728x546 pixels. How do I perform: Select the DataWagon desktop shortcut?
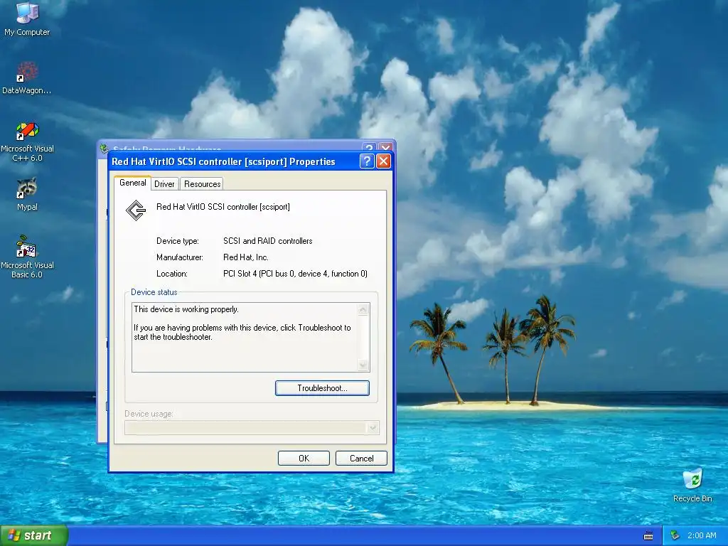click(27, 78)
